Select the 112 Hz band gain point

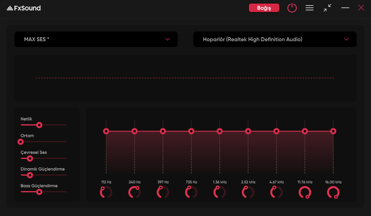pos(106,131)
